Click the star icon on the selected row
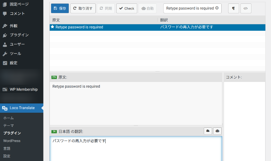The image size is (271, 161). (52, 27)
